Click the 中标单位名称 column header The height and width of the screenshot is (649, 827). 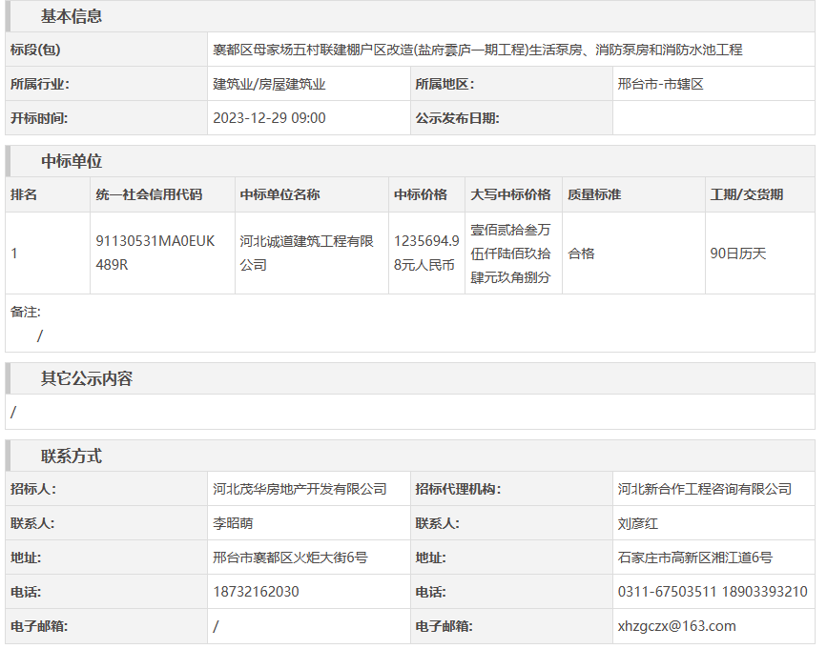pyautogui.click(x=279, y=194)
